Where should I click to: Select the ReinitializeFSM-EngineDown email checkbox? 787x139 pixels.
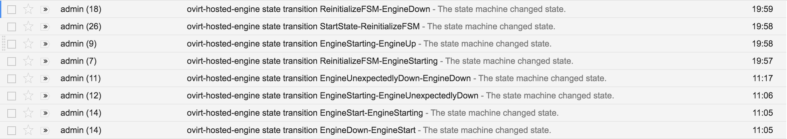12,9
